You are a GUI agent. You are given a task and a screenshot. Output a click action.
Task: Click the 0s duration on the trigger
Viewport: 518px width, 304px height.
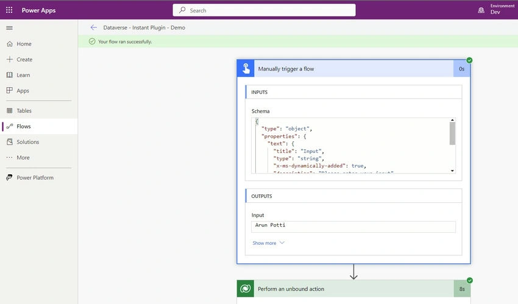[x=462, y=69]
